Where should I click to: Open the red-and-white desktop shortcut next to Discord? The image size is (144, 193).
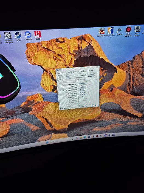(38, 35)
